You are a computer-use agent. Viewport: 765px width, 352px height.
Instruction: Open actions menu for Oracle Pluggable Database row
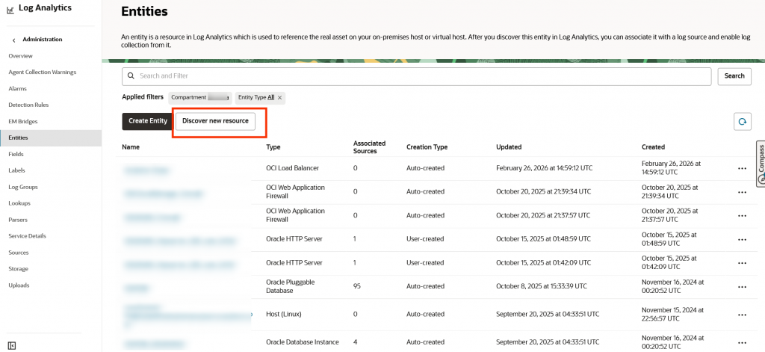click(742, 287)
